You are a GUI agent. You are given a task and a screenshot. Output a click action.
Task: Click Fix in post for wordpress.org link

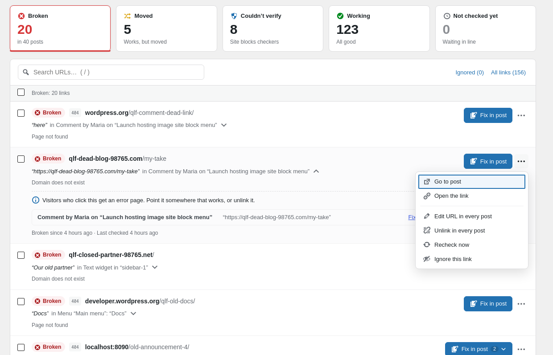click(488, 115)
